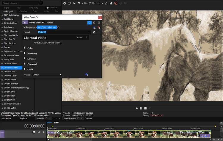Mute the video track with M

pyautogui.click(x=39, y=132)
